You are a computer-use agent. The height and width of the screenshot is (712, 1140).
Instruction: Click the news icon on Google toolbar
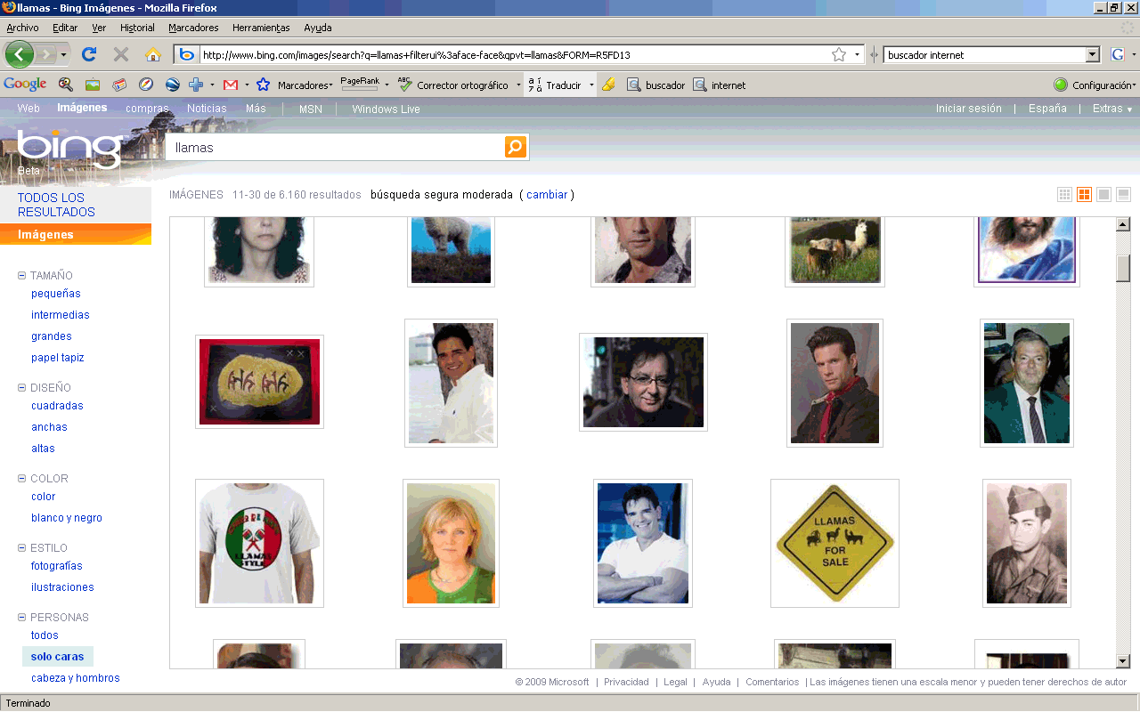click(118, 85)
